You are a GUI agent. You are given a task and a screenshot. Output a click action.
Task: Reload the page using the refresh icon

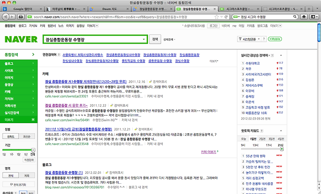pyautogui.click(x=226, y=17)
